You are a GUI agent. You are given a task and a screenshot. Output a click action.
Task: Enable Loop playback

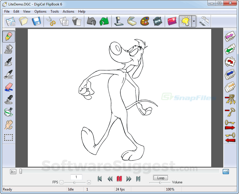[x=160, y=178]
